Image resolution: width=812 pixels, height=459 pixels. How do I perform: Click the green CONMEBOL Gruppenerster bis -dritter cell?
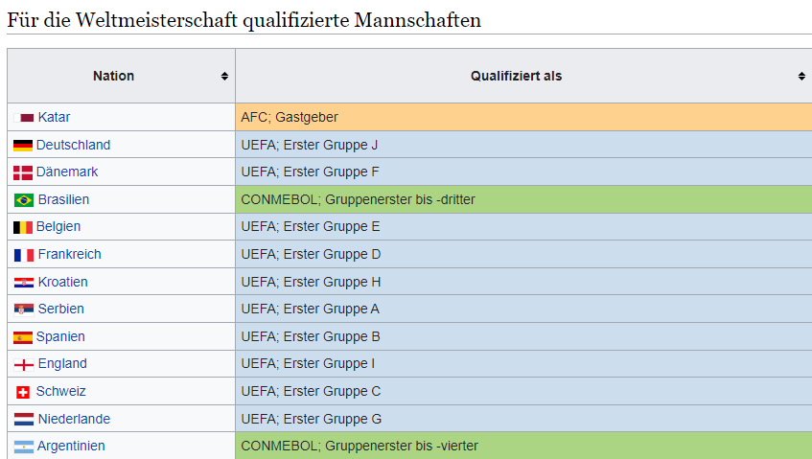coord(522,199)
